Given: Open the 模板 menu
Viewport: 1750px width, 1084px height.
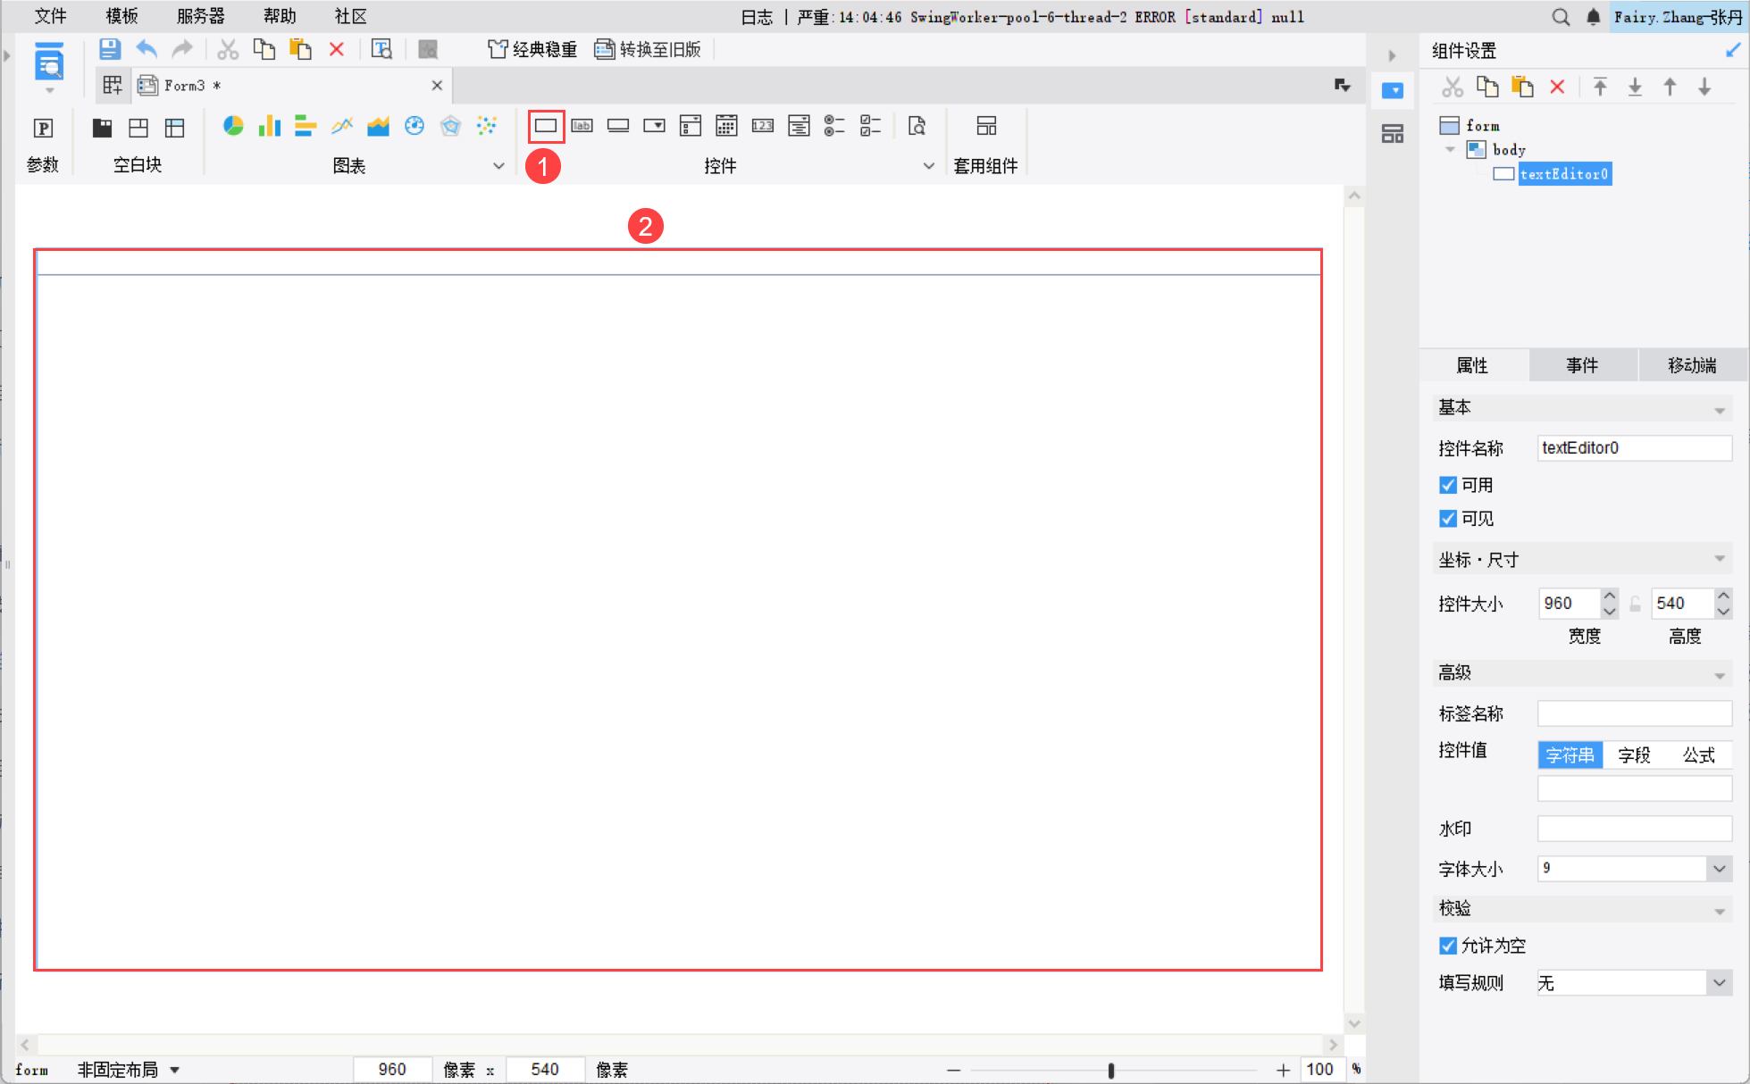Looking at the screenshot, I should tap(121, 16).
